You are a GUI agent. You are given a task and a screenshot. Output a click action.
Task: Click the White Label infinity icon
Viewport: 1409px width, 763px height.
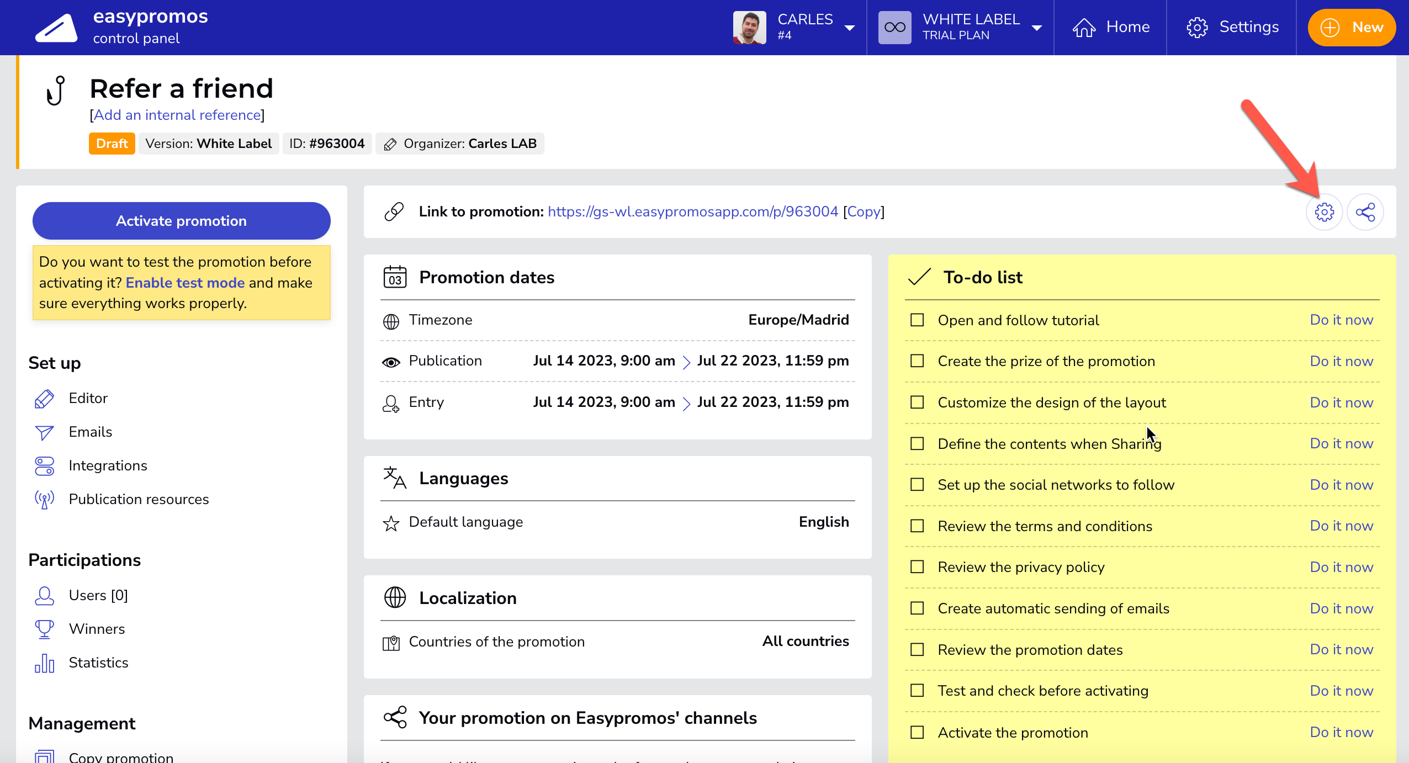pos(894,28)
